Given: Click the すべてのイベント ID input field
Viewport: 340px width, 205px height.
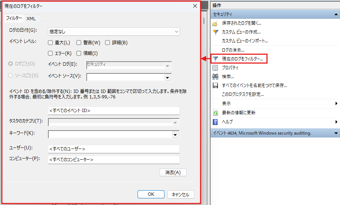Looking at the screenshot, I should [x=114, y=111].
